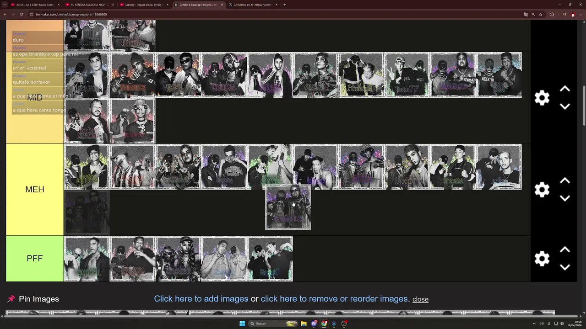This screenshot has height=329, width=586.
Task: Select last image in MEH top row
Action: click(x=499, y=167)
